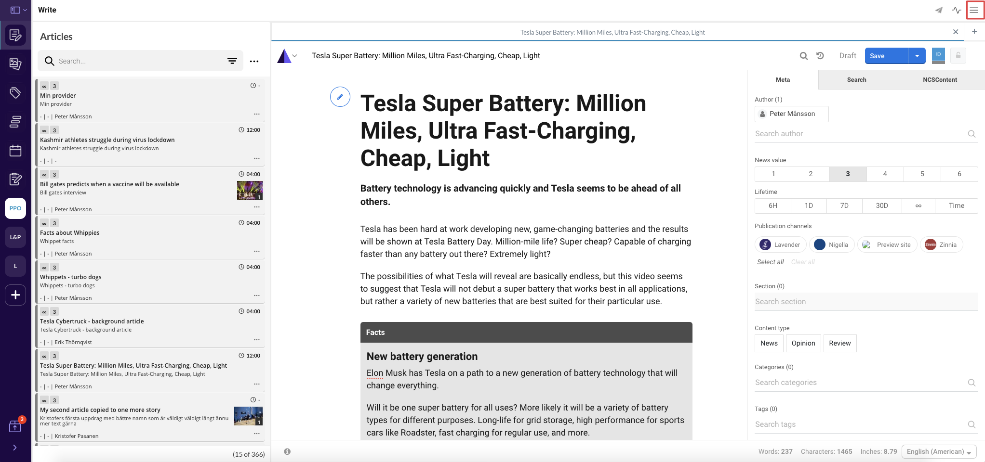
Task: Toggle the Lavender publication channel
Action: [x=781, y=244]
